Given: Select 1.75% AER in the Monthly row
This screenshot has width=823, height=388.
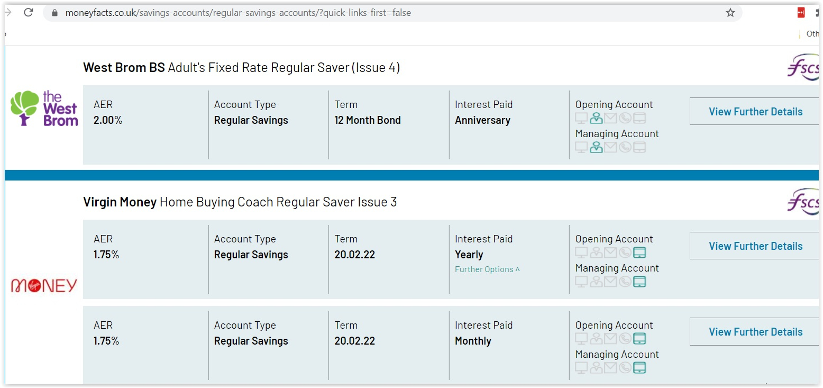Looking at the screenshot, I should [x=106, y=341].
